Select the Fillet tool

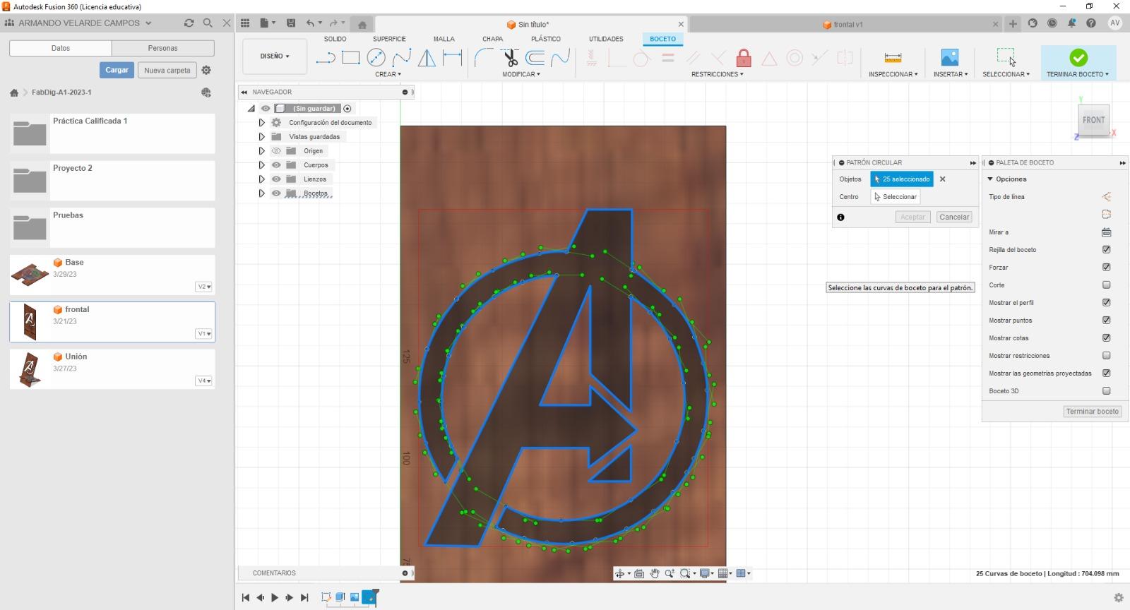pos(484,58)
